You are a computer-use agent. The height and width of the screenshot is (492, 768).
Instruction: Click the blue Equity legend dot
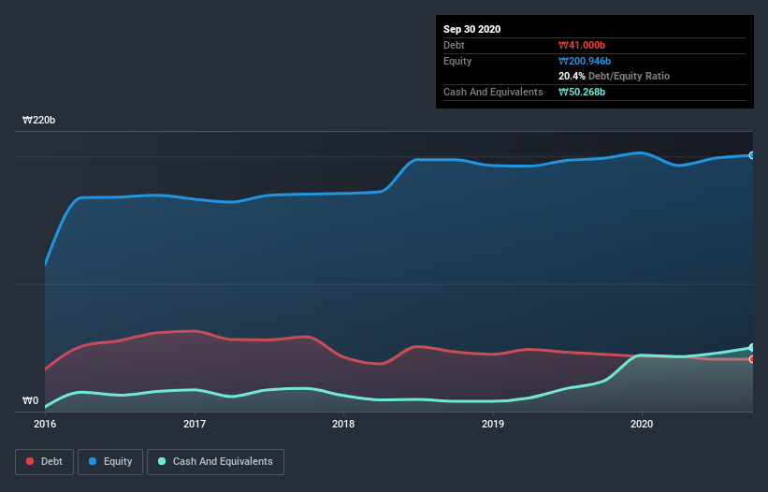click(93, 461)
